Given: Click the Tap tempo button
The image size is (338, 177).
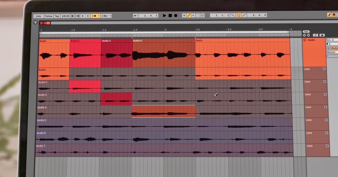Looking at the screenshot, I should coord(57,16).
